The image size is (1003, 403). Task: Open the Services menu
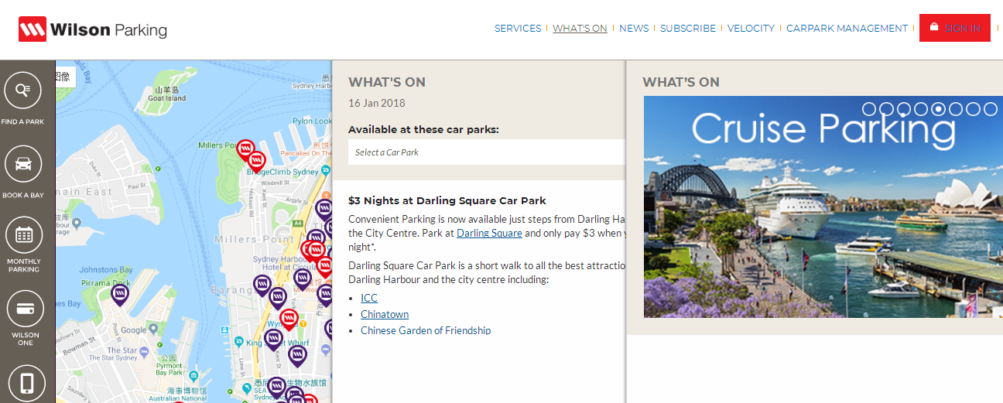coord(518,28)
